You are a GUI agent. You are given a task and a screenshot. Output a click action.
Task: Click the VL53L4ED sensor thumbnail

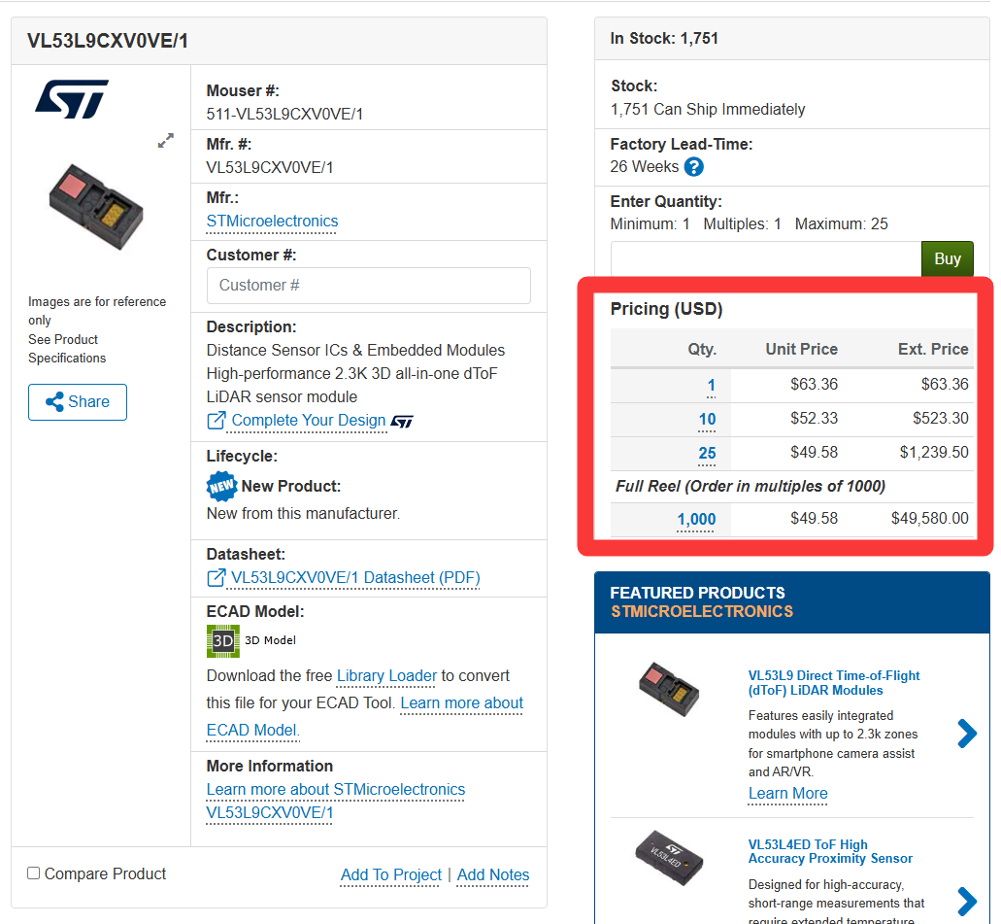(669, 858)
